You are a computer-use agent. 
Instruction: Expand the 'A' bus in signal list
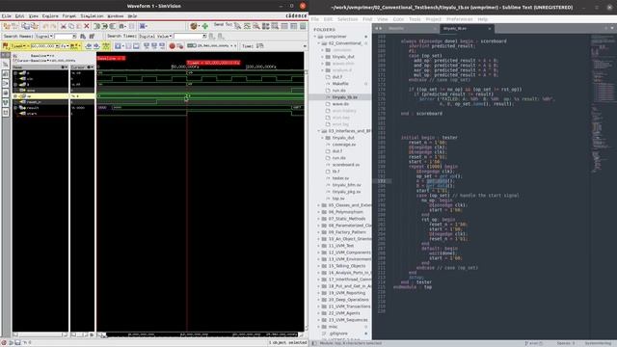[15, 73]
